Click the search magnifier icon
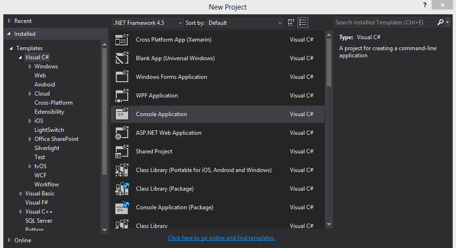Viewport: 456px width, 248px height. 440,22
